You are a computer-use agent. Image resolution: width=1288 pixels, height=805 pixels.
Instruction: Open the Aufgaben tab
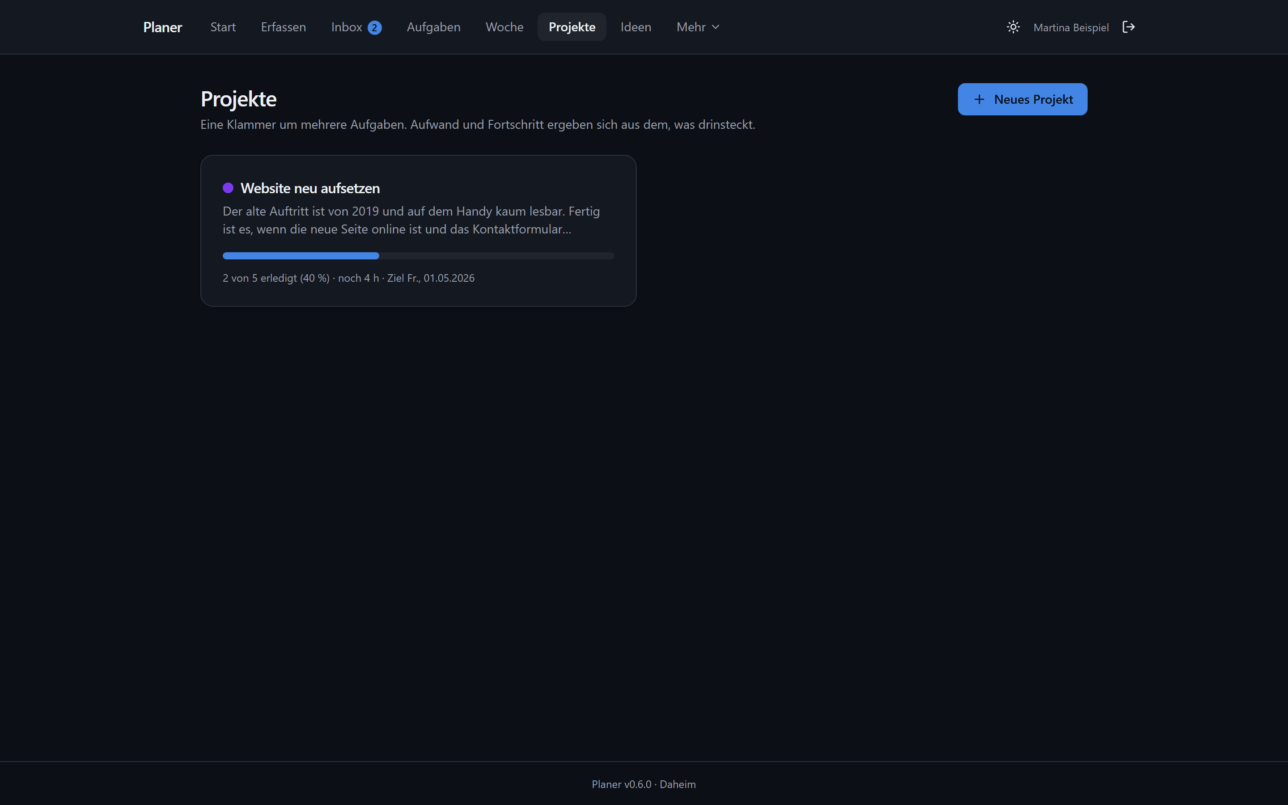pos(433,27)
